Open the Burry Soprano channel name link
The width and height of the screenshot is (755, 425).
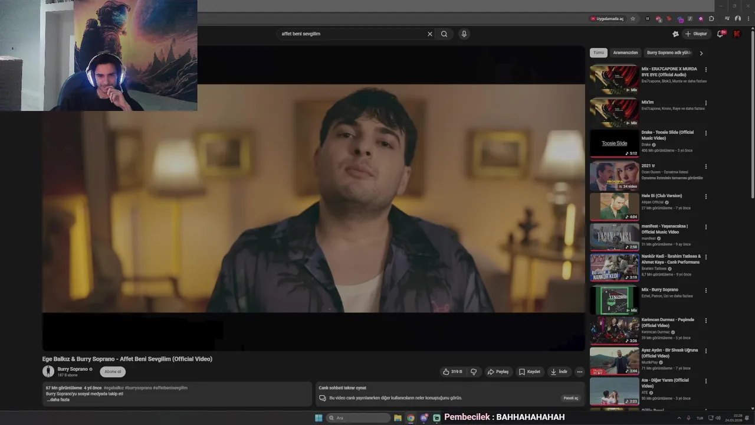[73, 369]
